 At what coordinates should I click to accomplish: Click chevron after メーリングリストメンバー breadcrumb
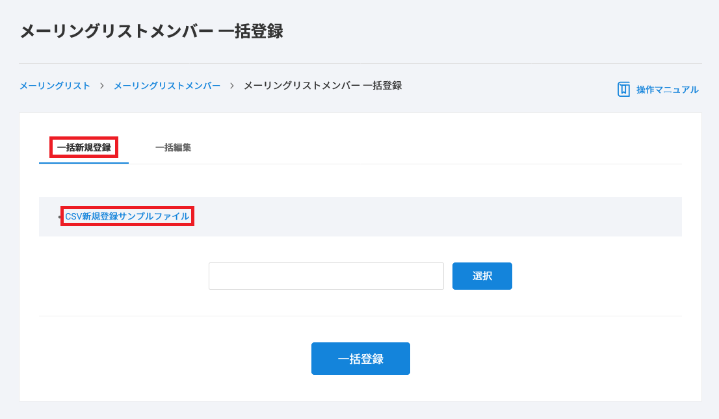pos(232,86)
